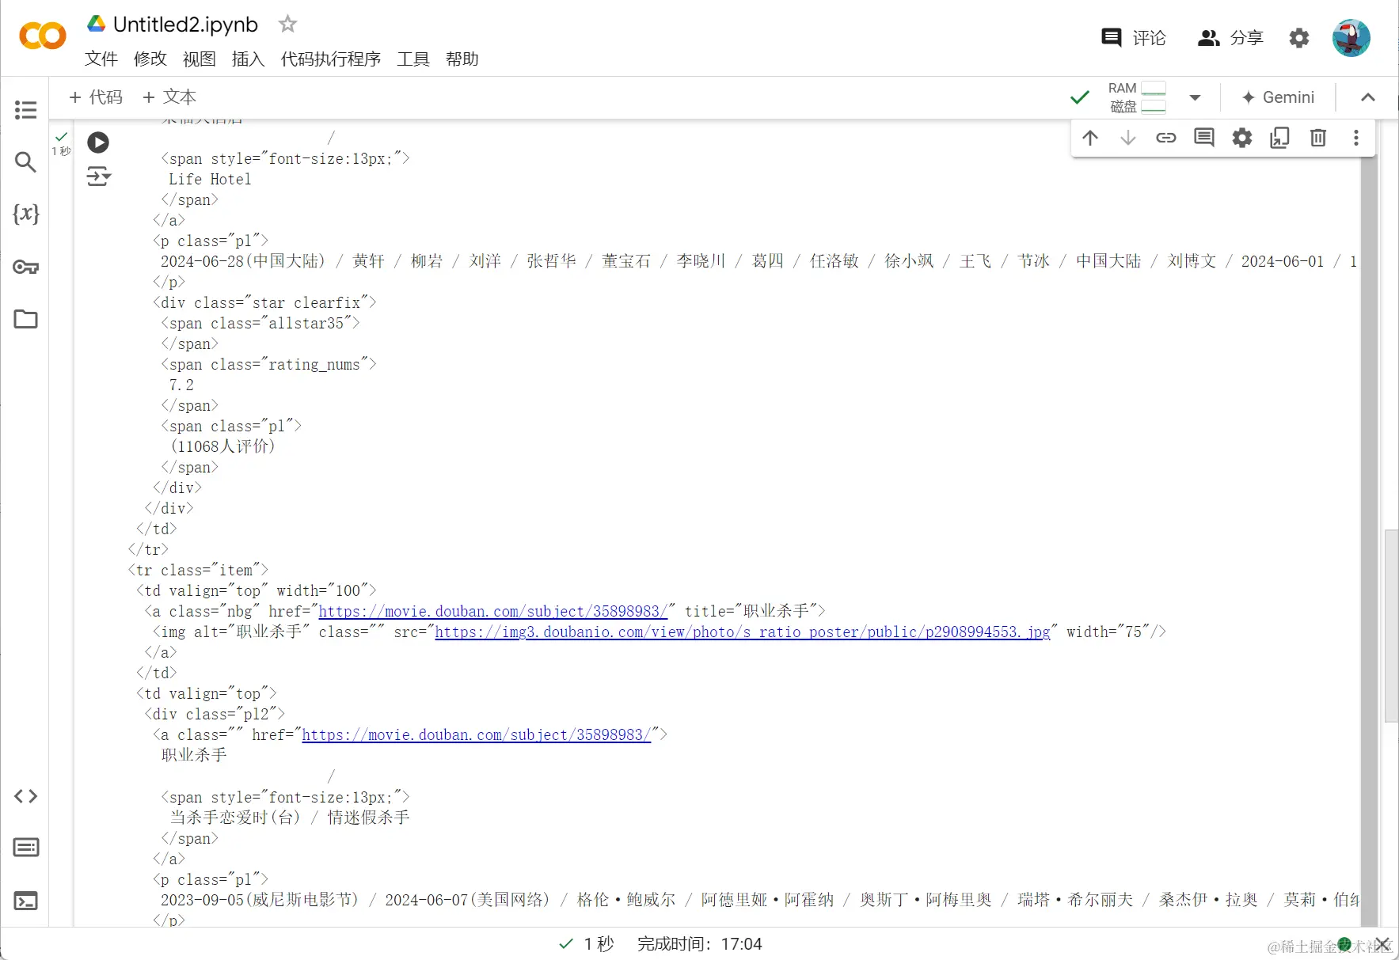This screenshot has height=960, width=1399.
Task: Run the code cell
Action: click(x=98, y=142)
